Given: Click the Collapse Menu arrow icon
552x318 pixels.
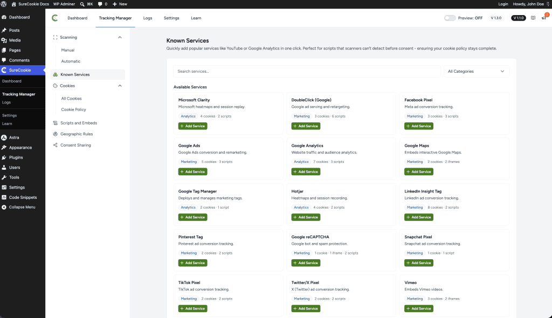Looking at the screenshot, I should coord(4,208).
